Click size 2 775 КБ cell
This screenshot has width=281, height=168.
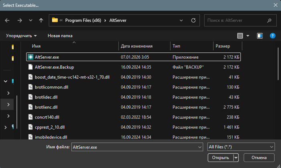coord(231,107)
